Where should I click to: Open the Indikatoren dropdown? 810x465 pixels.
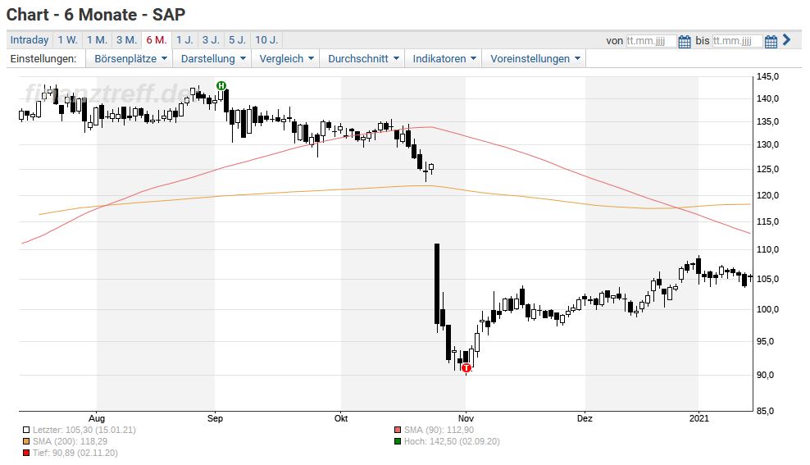point(444,59)
